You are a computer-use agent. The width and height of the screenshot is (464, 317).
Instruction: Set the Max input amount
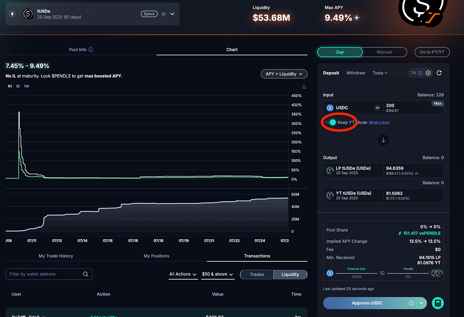(438, 103)
